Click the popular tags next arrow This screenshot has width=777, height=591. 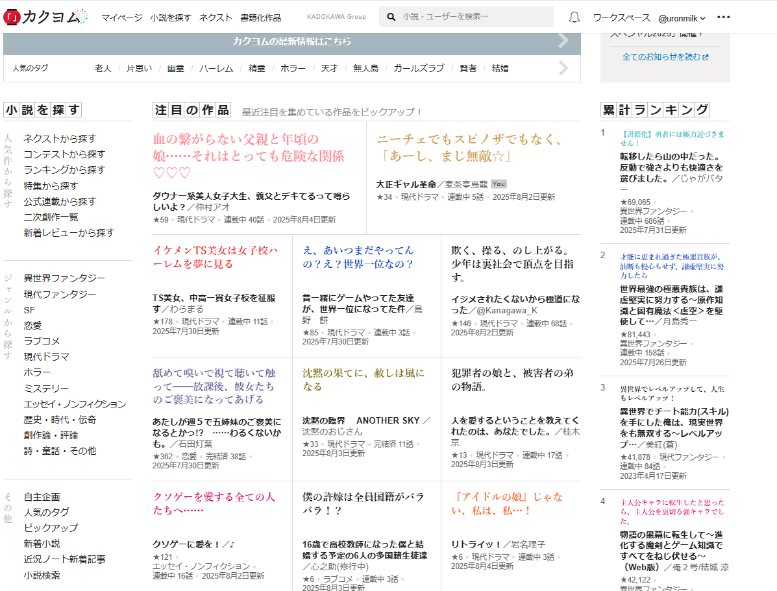tap(563, 68)
